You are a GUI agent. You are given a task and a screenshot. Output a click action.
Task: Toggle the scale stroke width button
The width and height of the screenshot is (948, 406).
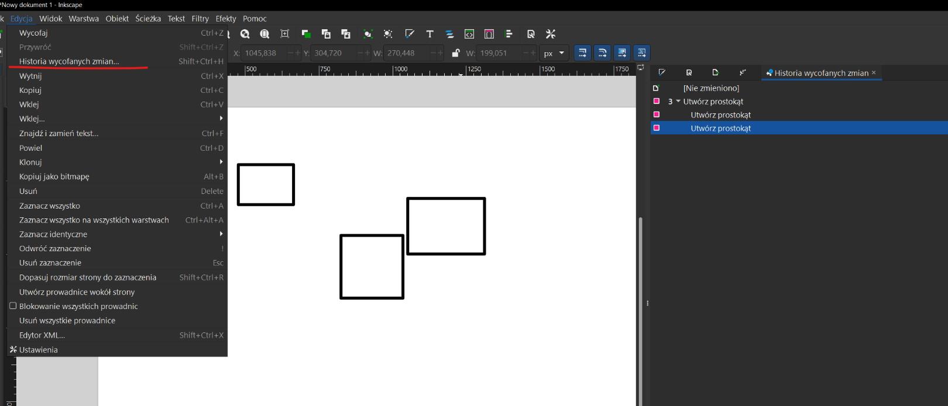point(582,53)
